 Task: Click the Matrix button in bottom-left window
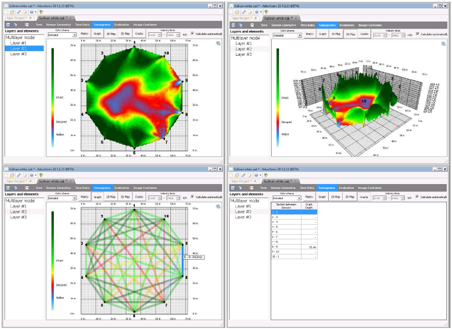(84, 197)
